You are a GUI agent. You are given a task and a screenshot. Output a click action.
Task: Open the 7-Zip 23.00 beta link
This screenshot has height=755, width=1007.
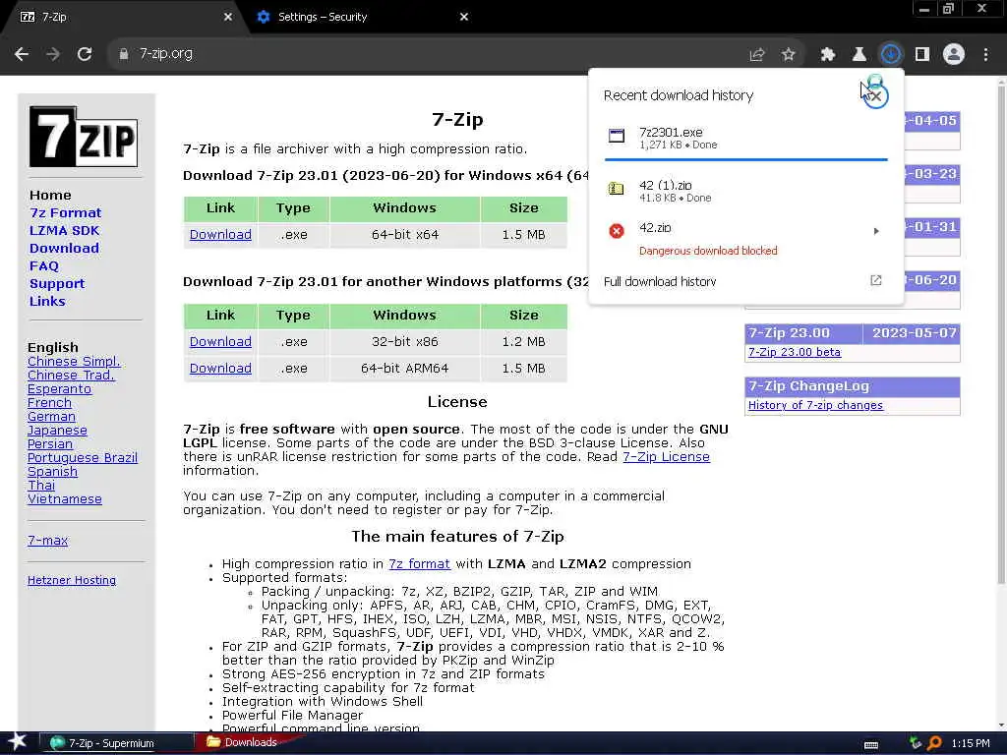point(795,352)
